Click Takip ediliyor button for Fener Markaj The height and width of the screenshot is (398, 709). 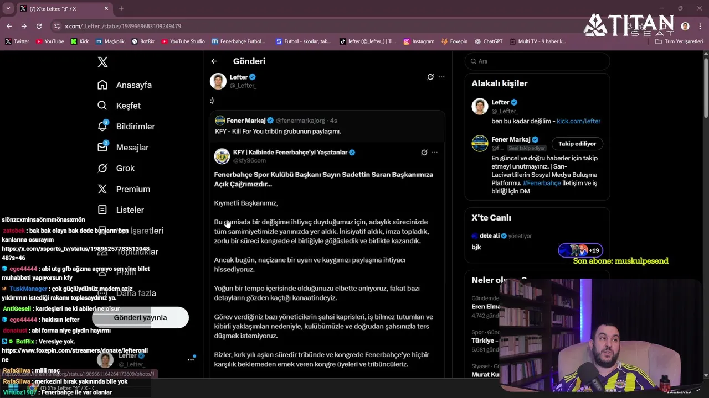click(577, 144)
